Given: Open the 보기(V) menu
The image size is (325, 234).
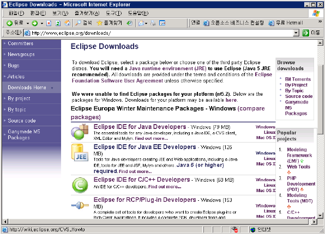Looking at the screenshot, I should (x=60, y=14).
